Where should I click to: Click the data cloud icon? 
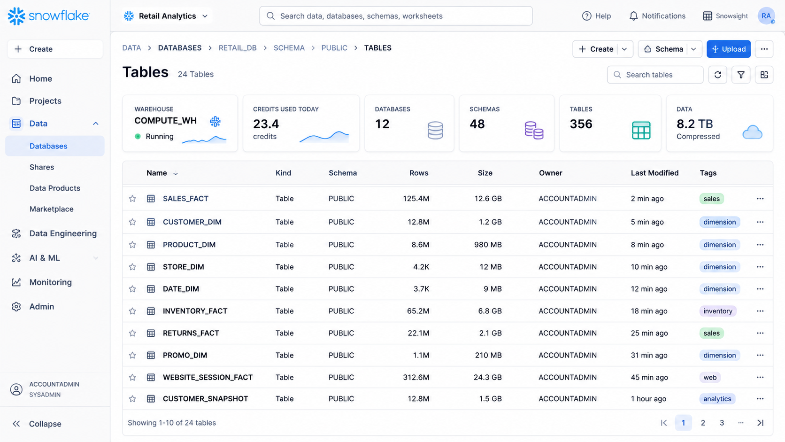tap(752, 132)
